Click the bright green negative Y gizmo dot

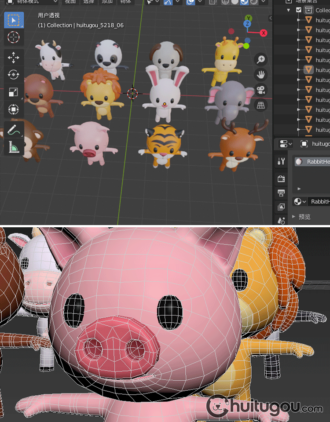246,46
